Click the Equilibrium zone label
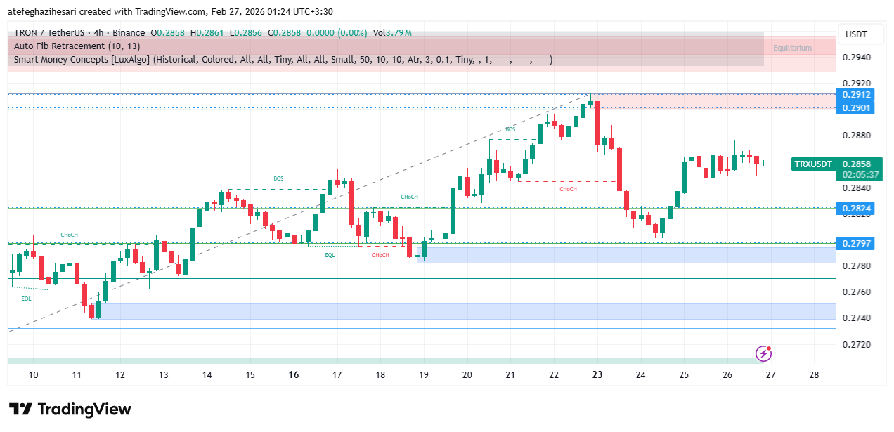Screen dimensions: 894x432 (x=792, y=48)
